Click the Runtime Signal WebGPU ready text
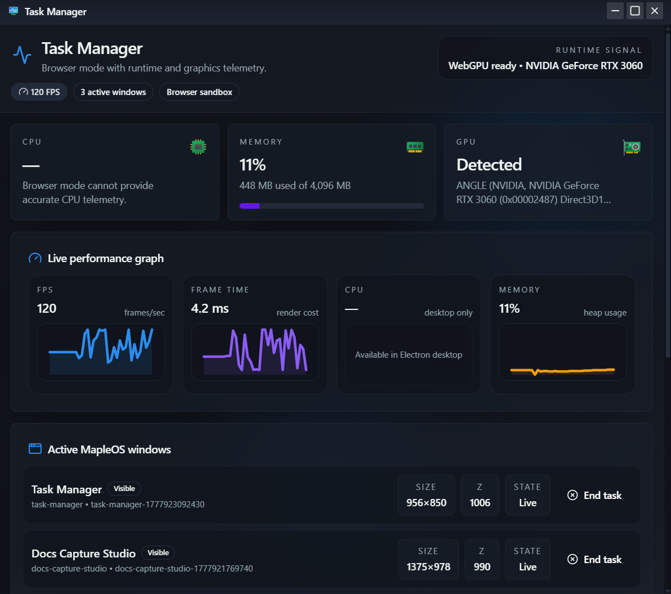Screen dimensions: 671x594 pyautogui.click(x=545, y=65)
